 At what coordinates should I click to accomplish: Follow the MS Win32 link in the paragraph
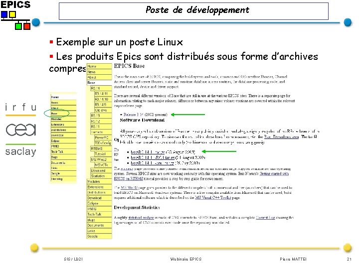click(x=129, y=188)
